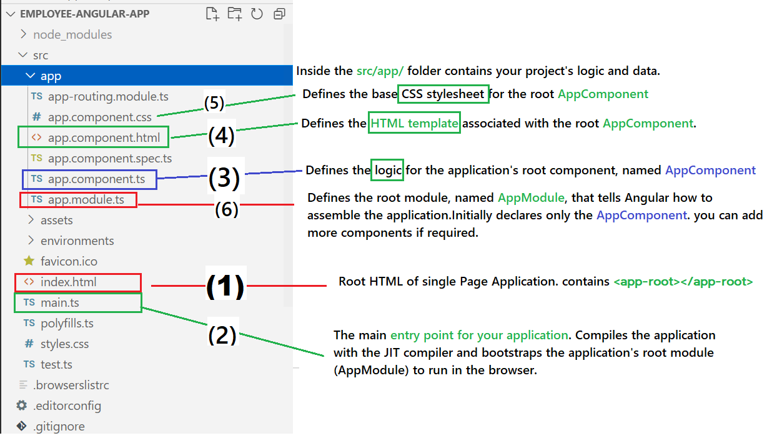Open app-routing.module.ts file
Image resolution: width=767 pixels, height=438 pixels.
(x=108, y=97)
